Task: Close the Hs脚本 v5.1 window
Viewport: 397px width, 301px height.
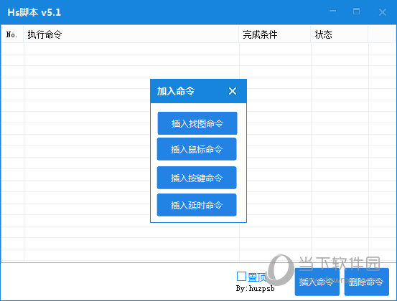Action: [383, 12]
